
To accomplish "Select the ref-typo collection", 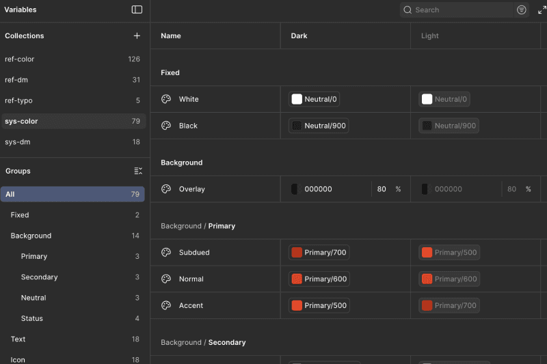I will (x=73, y=100).
